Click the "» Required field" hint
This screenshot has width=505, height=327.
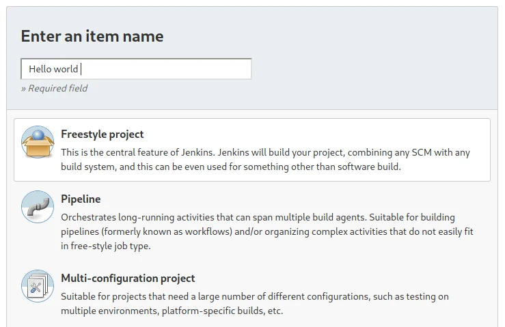[54, 88]
